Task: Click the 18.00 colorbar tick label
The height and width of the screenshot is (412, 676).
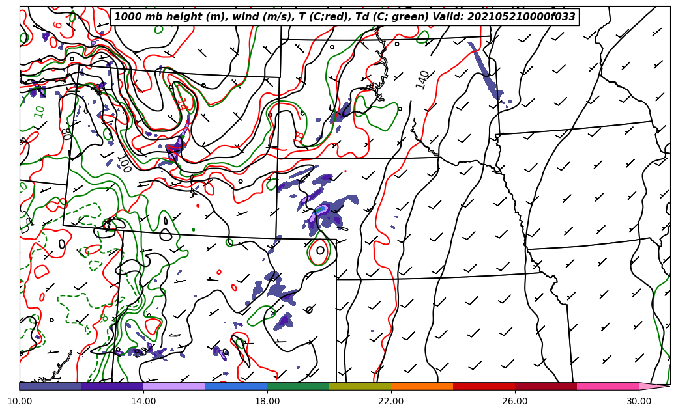Action: point(267,401)
